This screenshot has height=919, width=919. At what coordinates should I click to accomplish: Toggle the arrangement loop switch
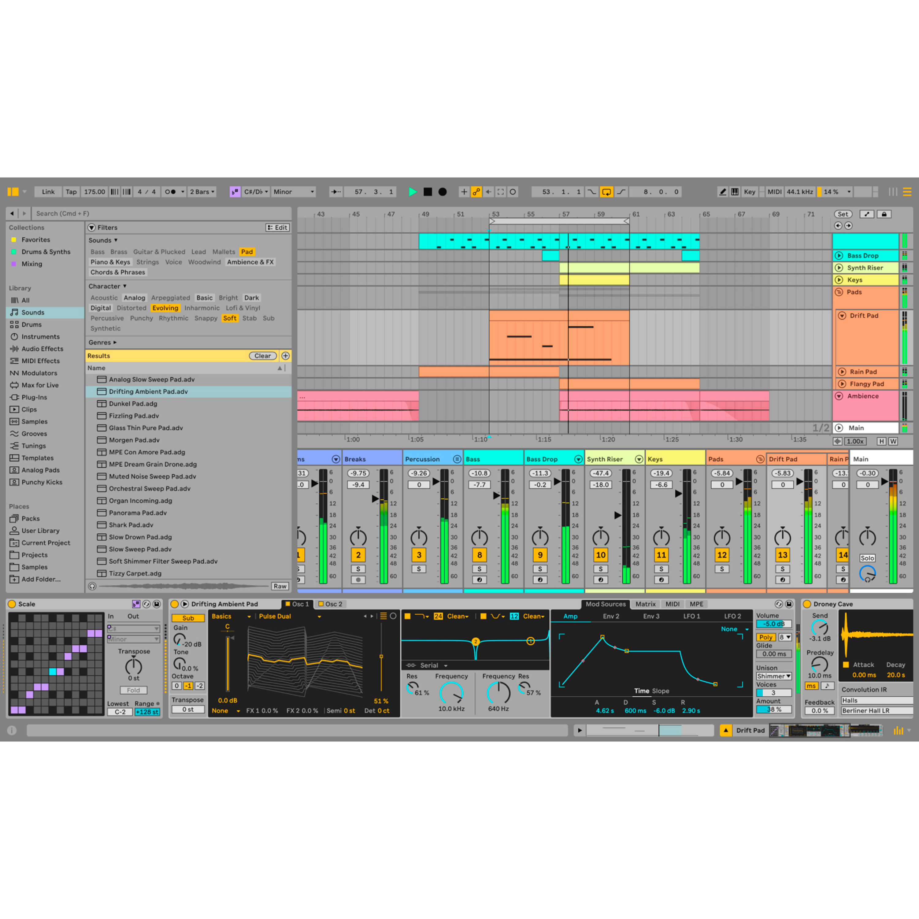[606, 192]
